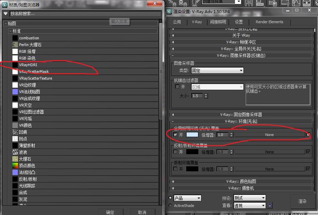
Task: Open the 区域 filter dropdown
Action: (x=217, y=87)
